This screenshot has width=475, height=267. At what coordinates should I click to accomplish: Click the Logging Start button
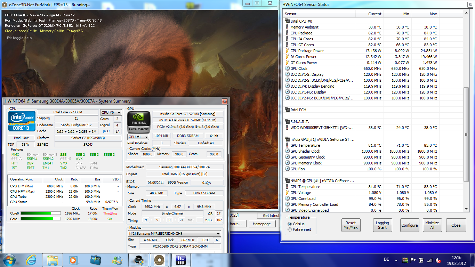382,225
